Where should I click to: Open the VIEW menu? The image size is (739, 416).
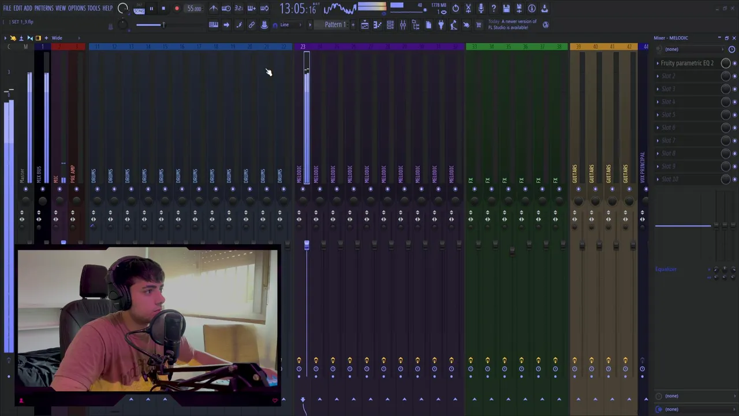(x=61, y=8)
